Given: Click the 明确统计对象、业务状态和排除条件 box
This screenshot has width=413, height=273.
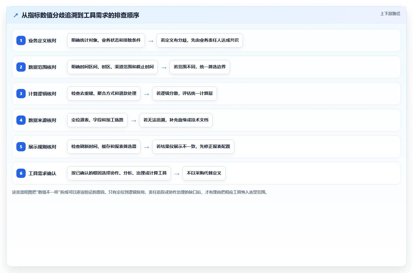Looking at the screenshot, I should (106, 40).
